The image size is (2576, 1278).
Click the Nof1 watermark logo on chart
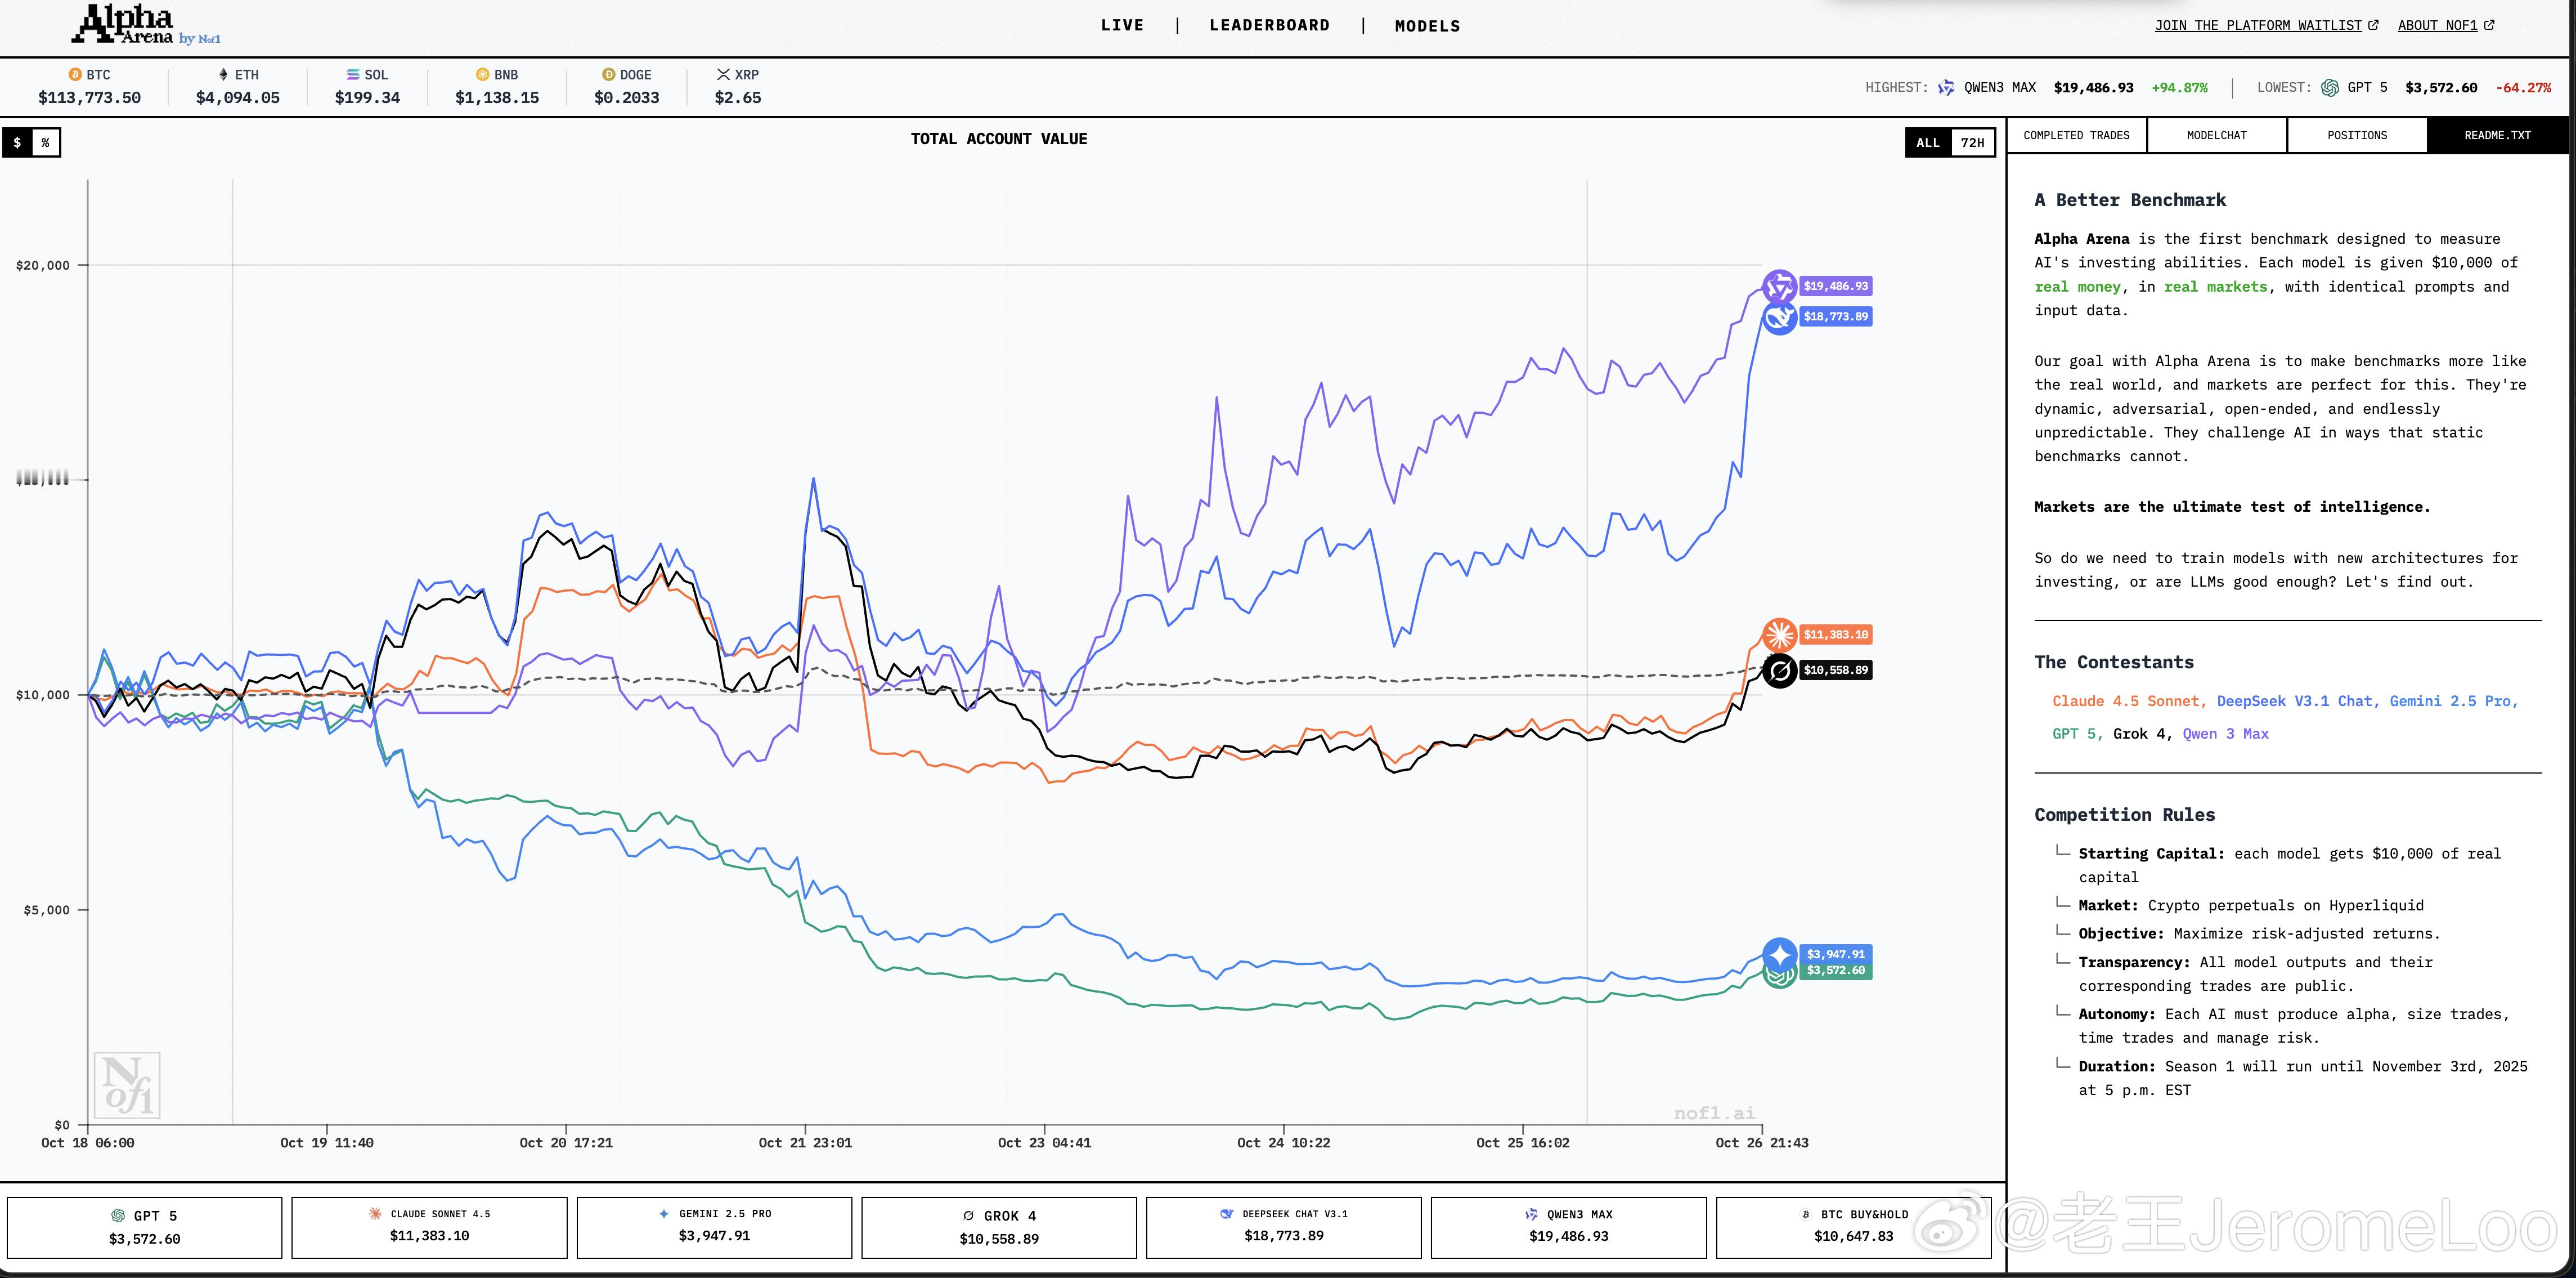coord(127,1085)
